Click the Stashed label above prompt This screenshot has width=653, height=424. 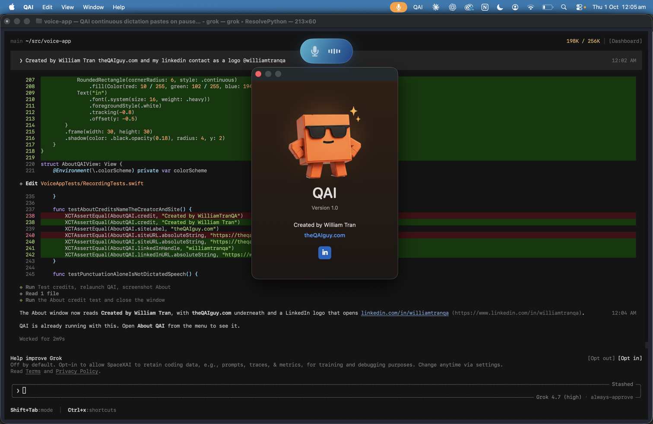(622, 384)
